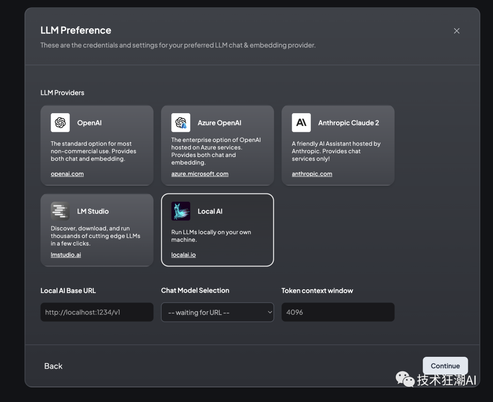493x402 pixels.
Task: Open the azure.microsoft.com link
Action: click(199, 174)
